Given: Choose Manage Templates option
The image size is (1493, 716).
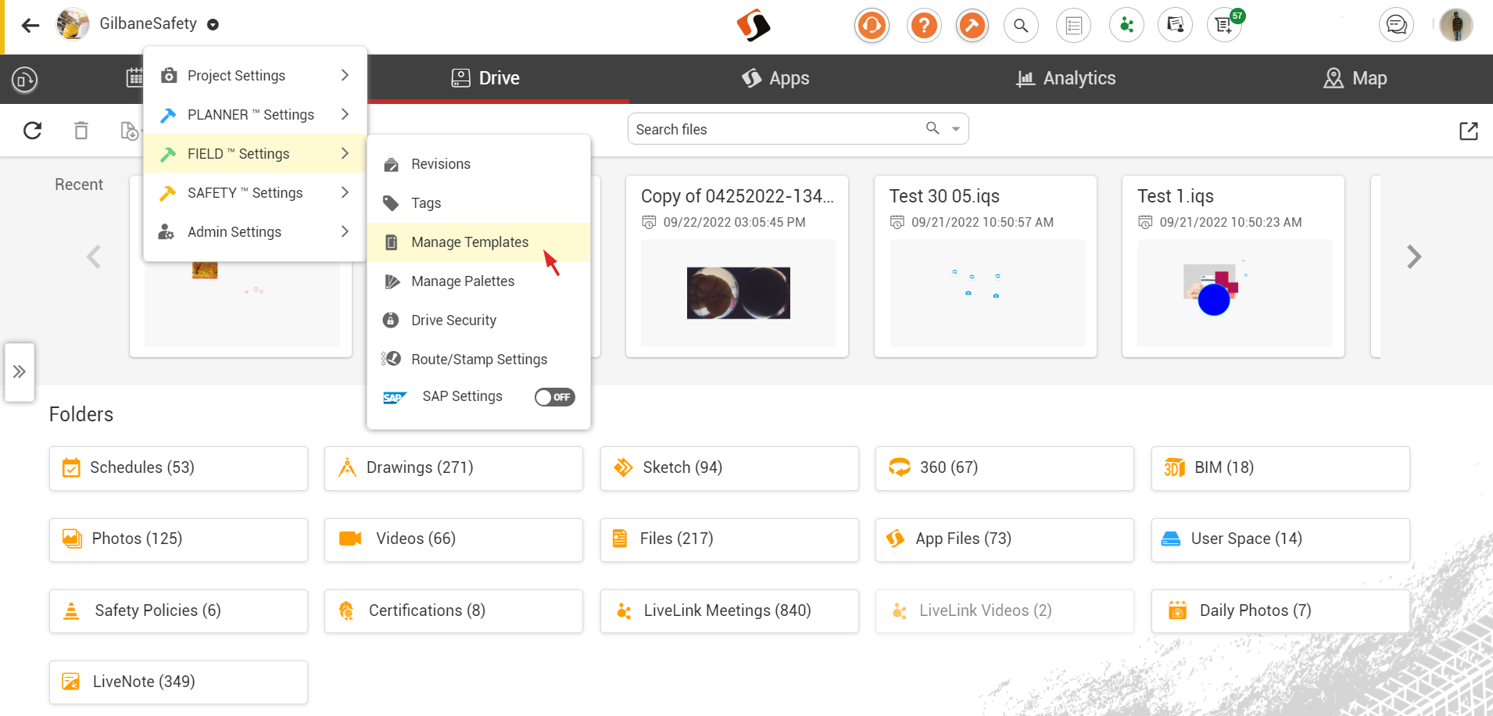Looking at the screenshot, I should point(478,242).
